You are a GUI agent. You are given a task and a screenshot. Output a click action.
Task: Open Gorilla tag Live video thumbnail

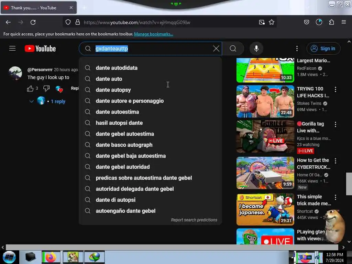click(265, 136)
